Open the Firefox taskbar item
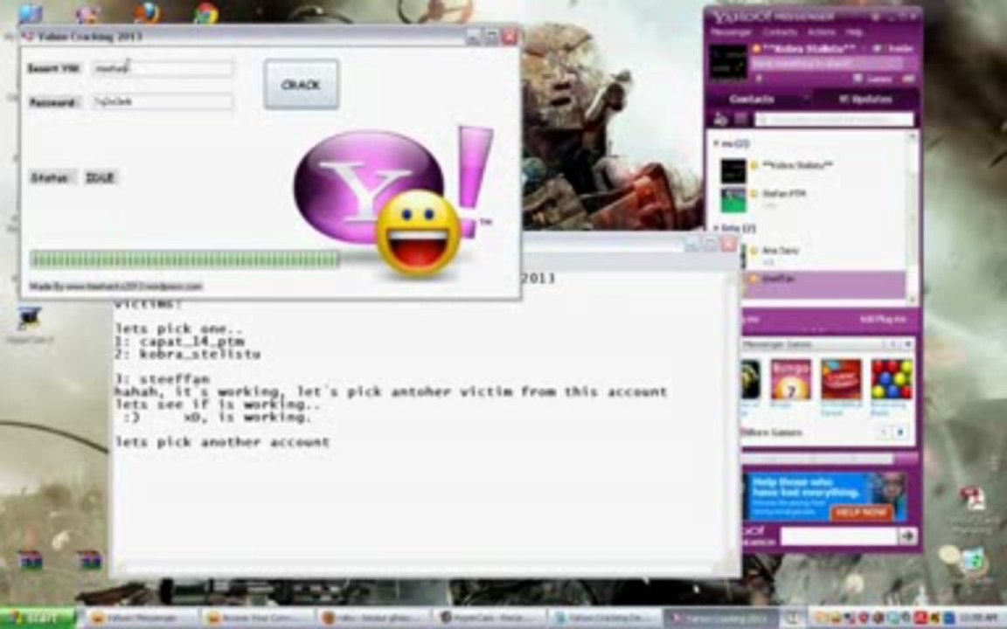 pyautogui.click(x=372, y=619)
